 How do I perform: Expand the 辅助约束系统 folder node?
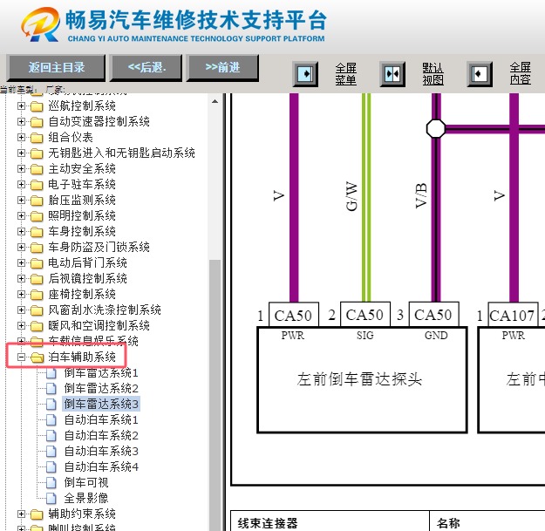pyautogui.click(x=21, y=514)
